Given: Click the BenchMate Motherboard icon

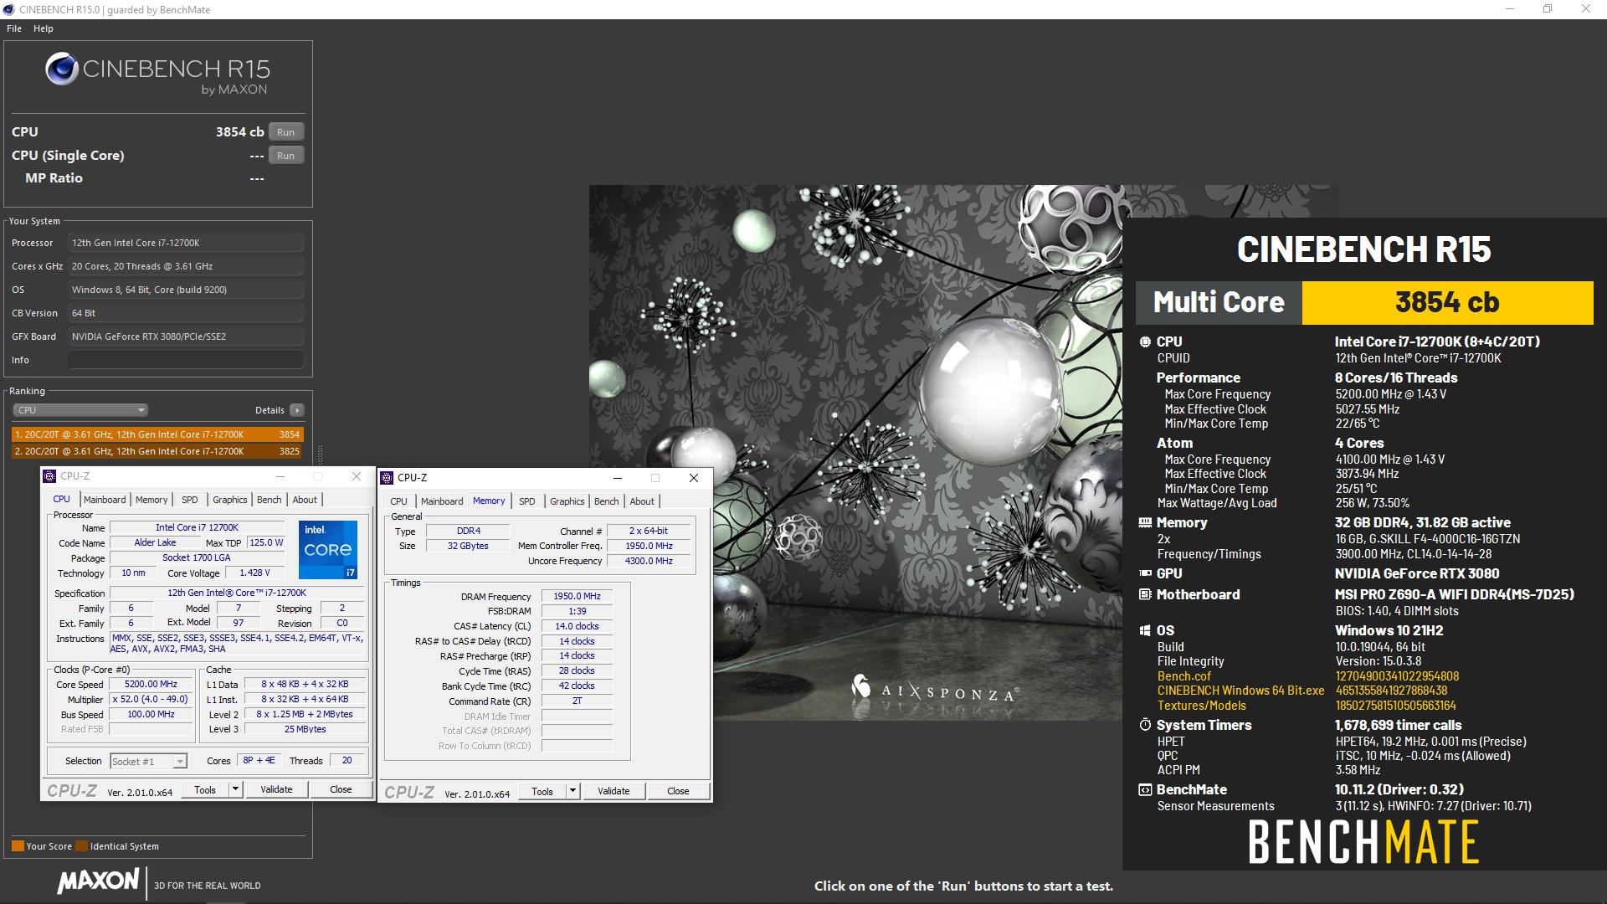Looking at the screenshot, I should [1145, 594].
